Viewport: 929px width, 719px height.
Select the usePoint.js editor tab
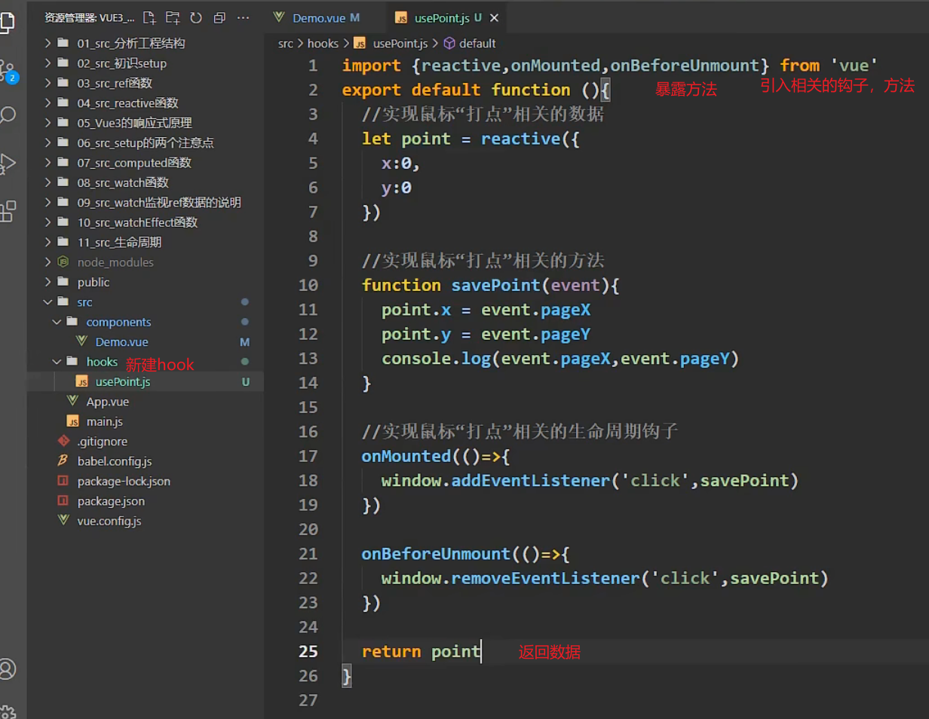tap(442, 17)
